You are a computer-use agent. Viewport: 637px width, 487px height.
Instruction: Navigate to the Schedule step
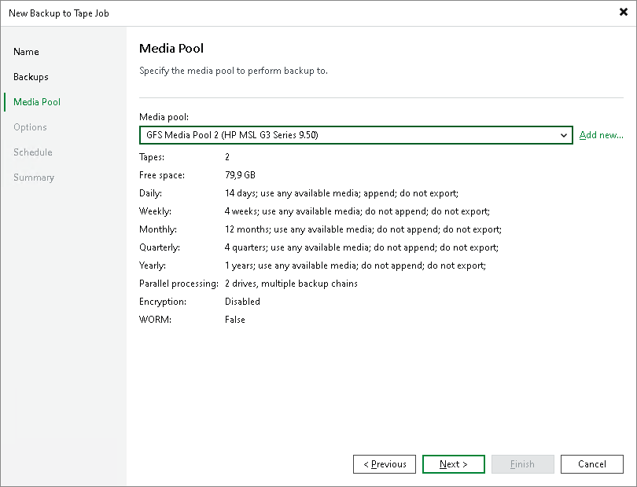[33, 152]
